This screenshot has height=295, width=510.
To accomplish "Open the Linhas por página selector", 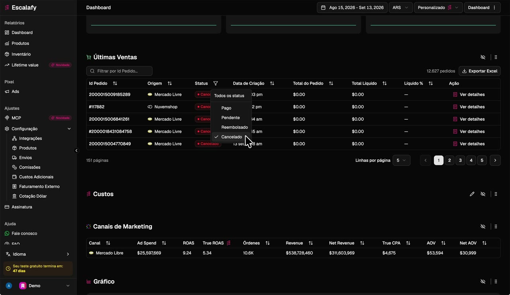I will click(x=401, y=160).
